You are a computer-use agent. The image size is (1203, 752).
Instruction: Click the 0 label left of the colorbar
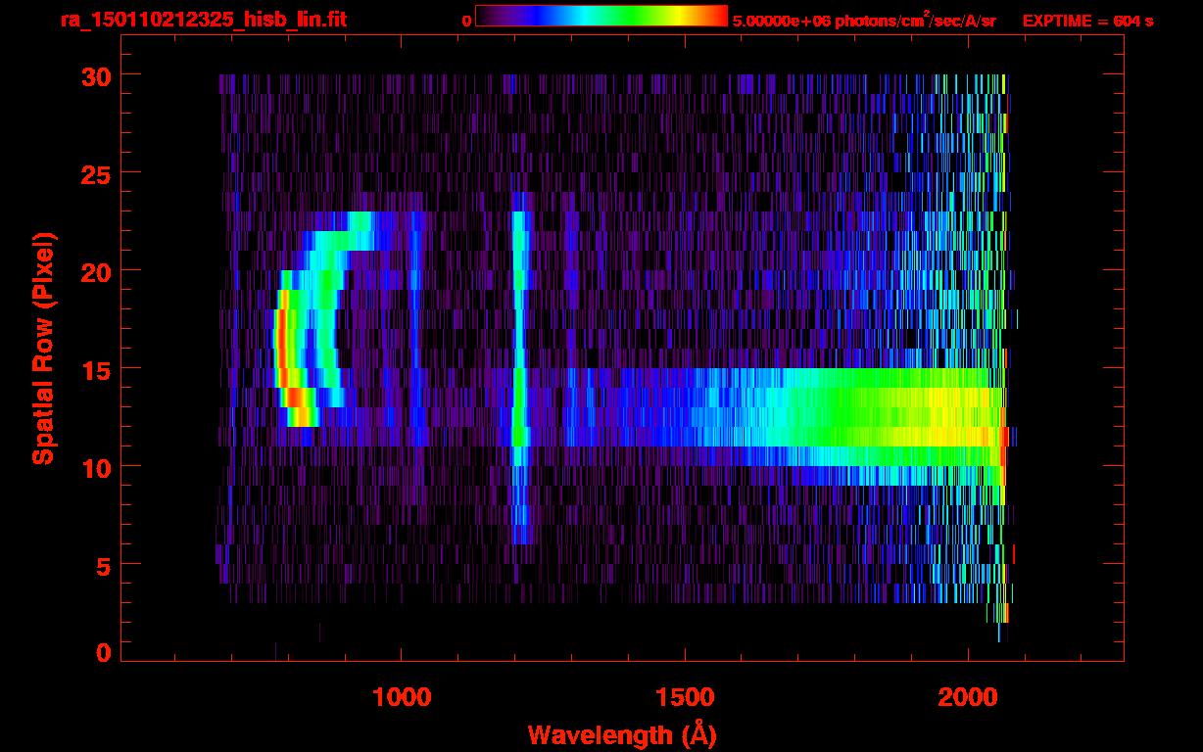click(466, 21)
